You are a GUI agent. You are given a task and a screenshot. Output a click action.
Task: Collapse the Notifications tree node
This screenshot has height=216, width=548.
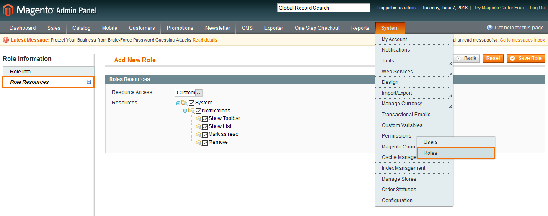[x=185, y=111]
